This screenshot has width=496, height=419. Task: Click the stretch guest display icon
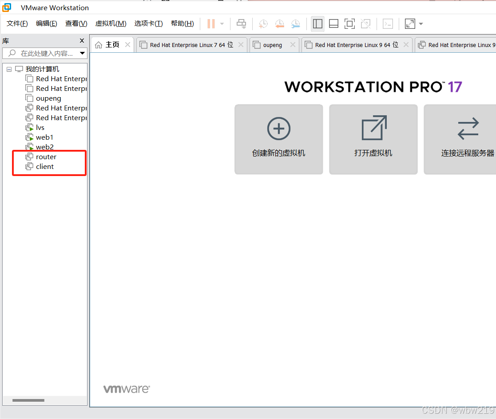pos(410,23)
